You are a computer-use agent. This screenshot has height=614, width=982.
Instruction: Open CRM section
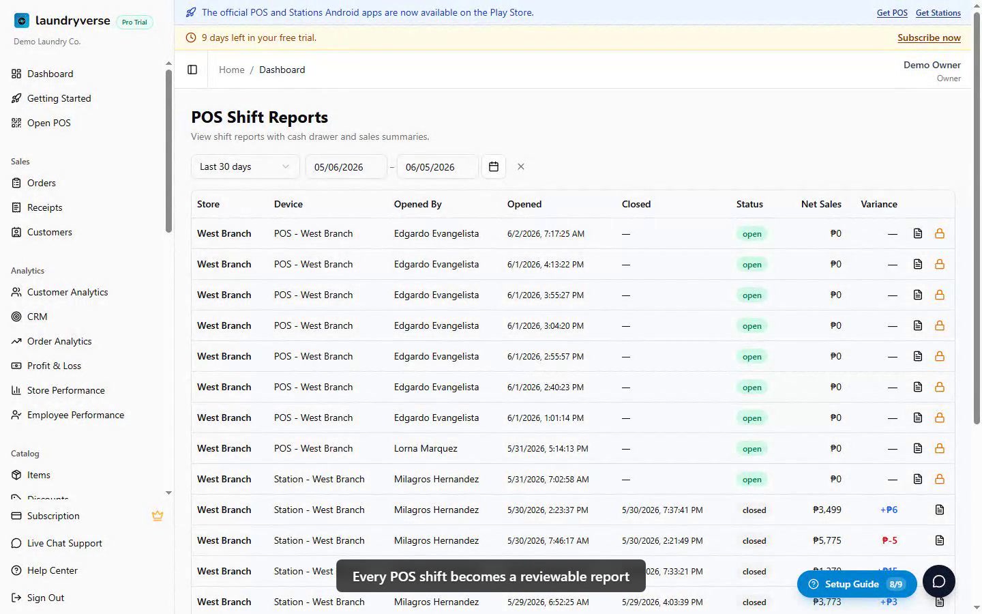pos(29,317)
